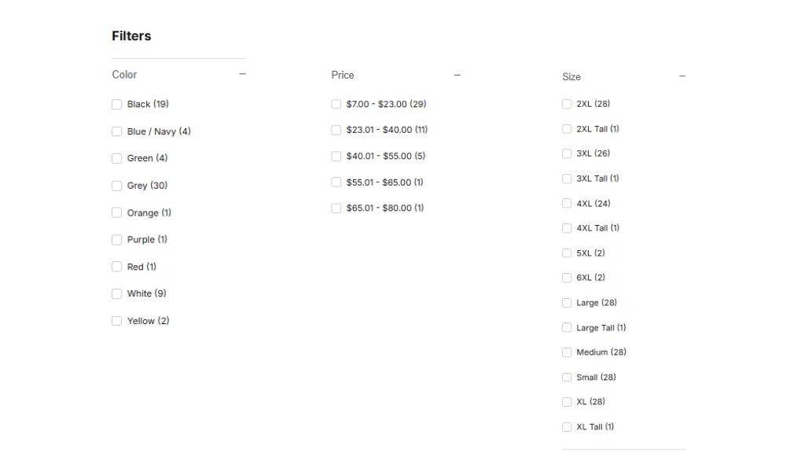The width and height of the screenshot is (786, 472).
Task: Tick the XL Tall size option
Action: coord(567,427)
